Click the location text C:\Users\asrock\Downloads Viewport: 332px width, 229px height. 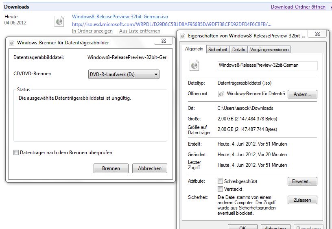pyautogui.click(x=245, y=108)
